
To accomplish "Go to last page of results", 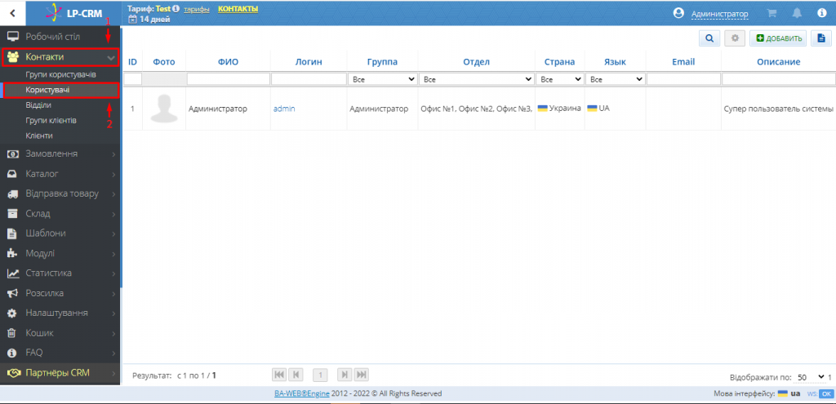I will point(362,375).
